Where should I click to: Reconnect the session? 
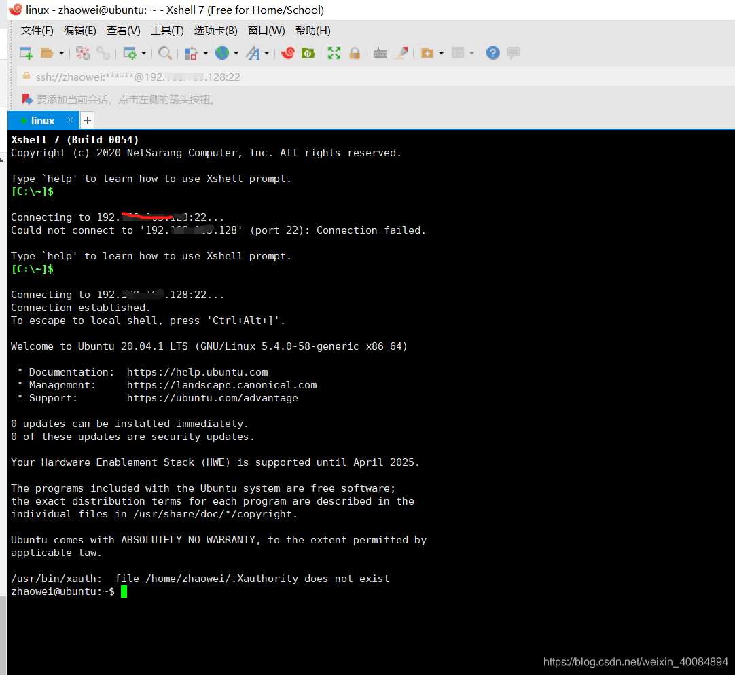pos(102,52)
